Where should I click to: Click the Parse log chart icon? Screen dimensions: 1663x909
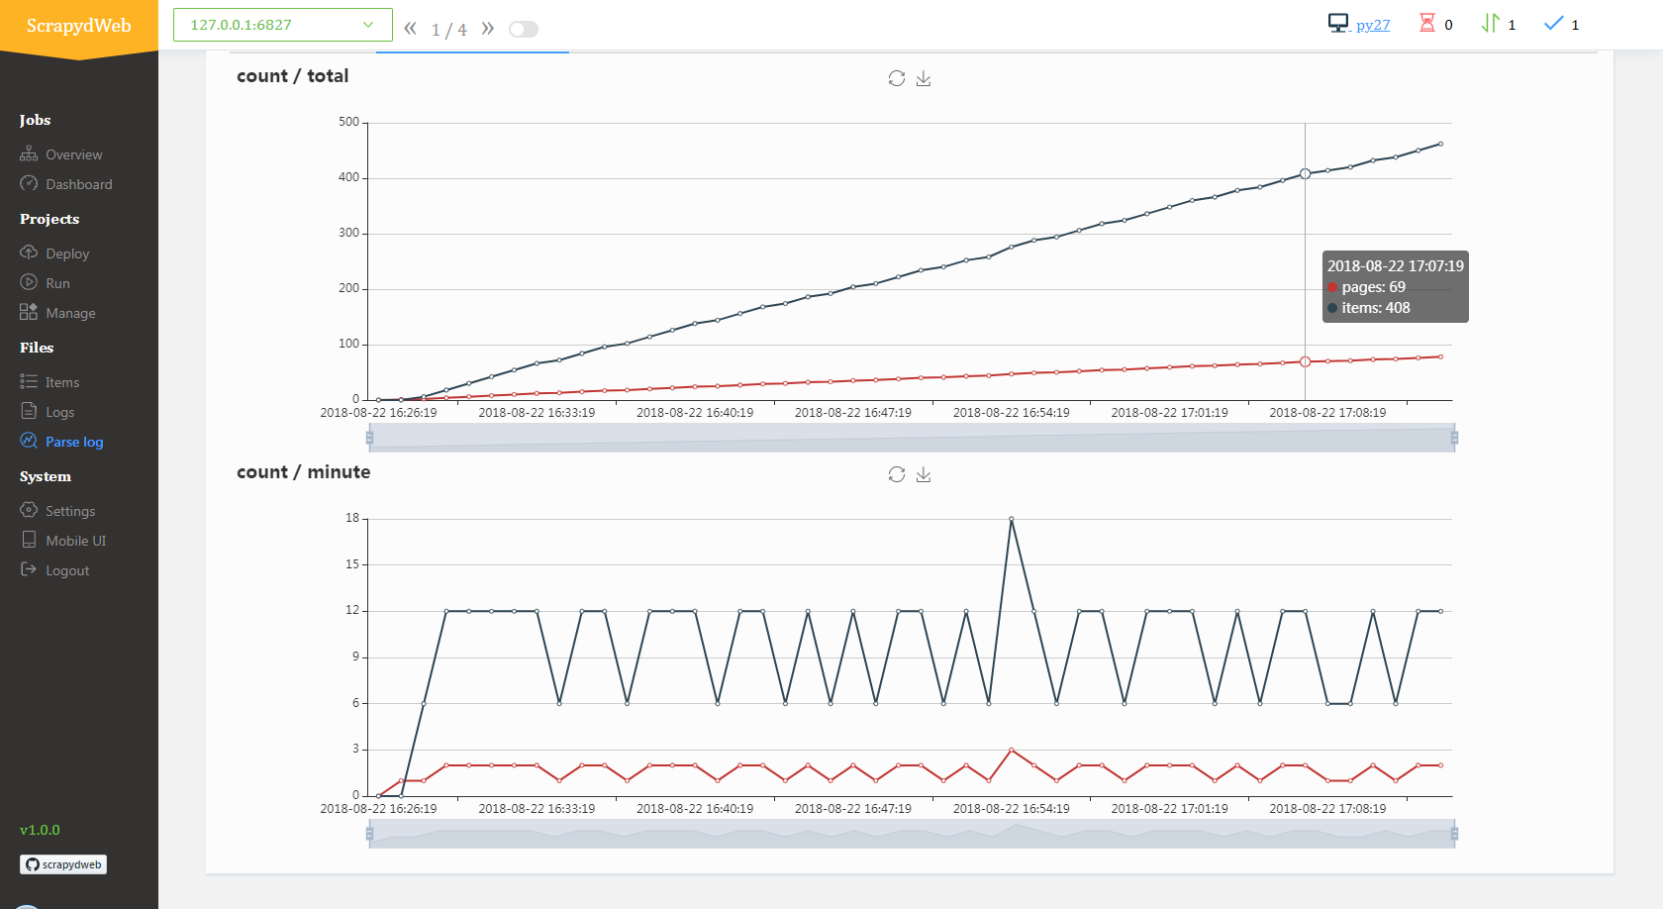[29, 441]
